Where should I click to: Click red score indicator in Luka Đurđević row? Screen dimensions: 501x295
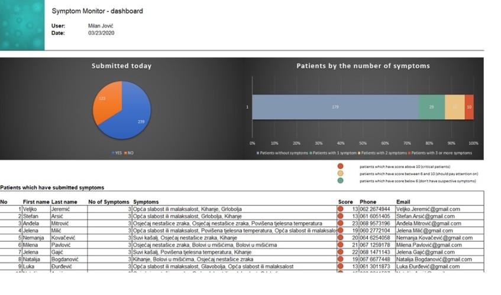pyautogui.click(x=340, y=267)
